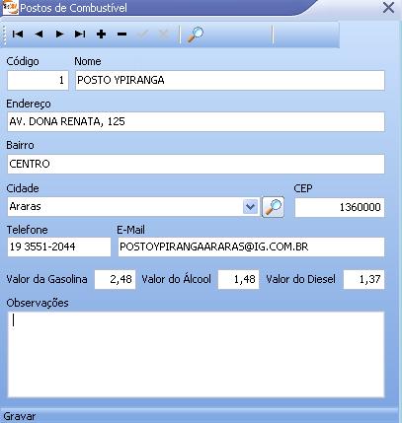Click the grayed confirm checkmark icon
402x423 pixels.
tap(143, 34)
